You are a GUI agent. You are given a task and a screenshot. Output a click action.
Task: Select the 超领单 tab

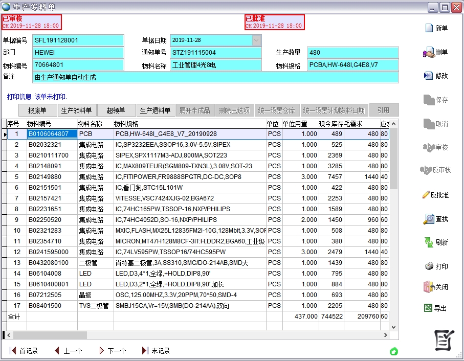116,110
